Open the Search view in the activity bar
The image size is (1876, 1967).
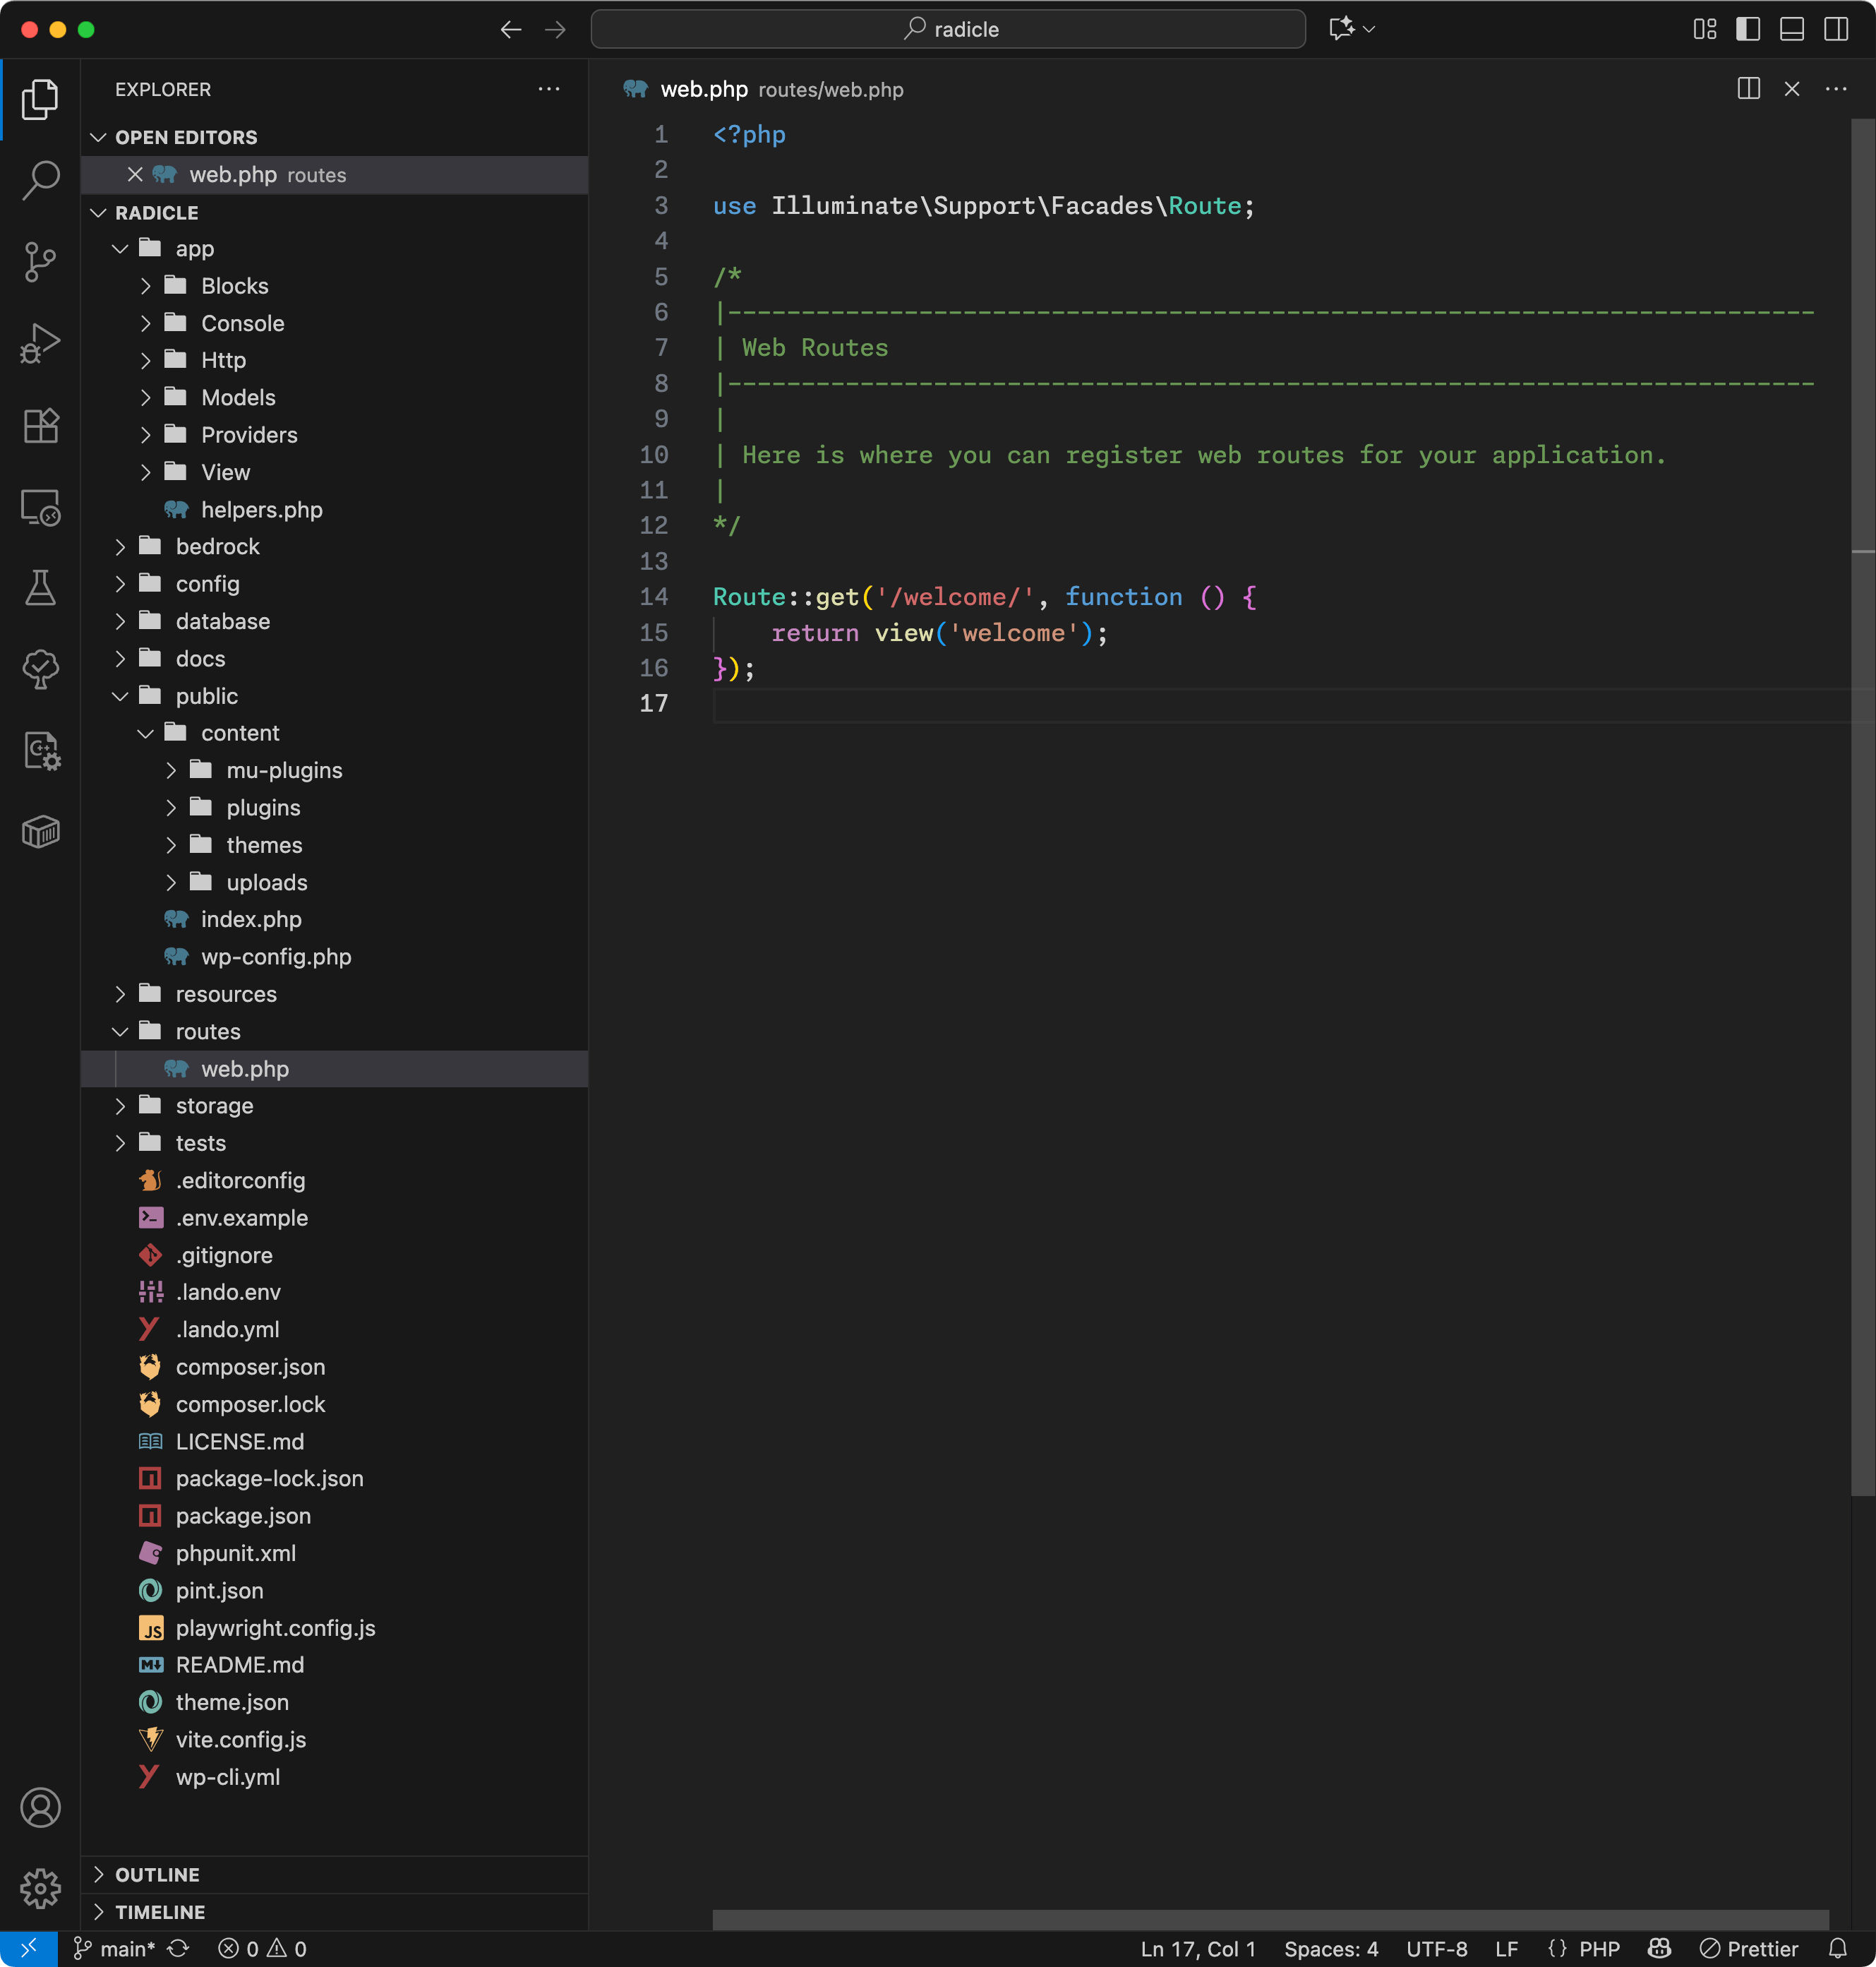click(x=40, y=180)
